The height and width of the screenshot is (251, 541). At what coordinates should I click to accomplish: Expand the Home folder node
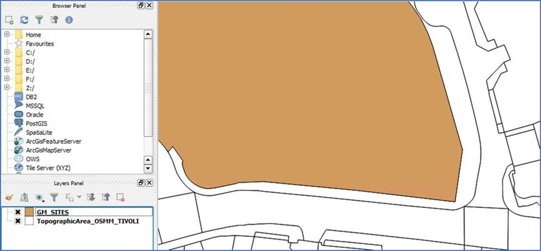(7, 34)
